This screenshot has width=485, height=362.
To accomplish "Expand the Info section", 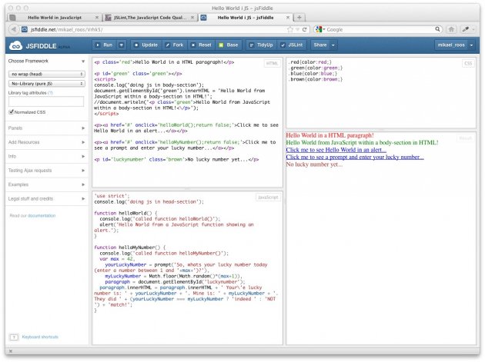I will click(x=46, y=156).
